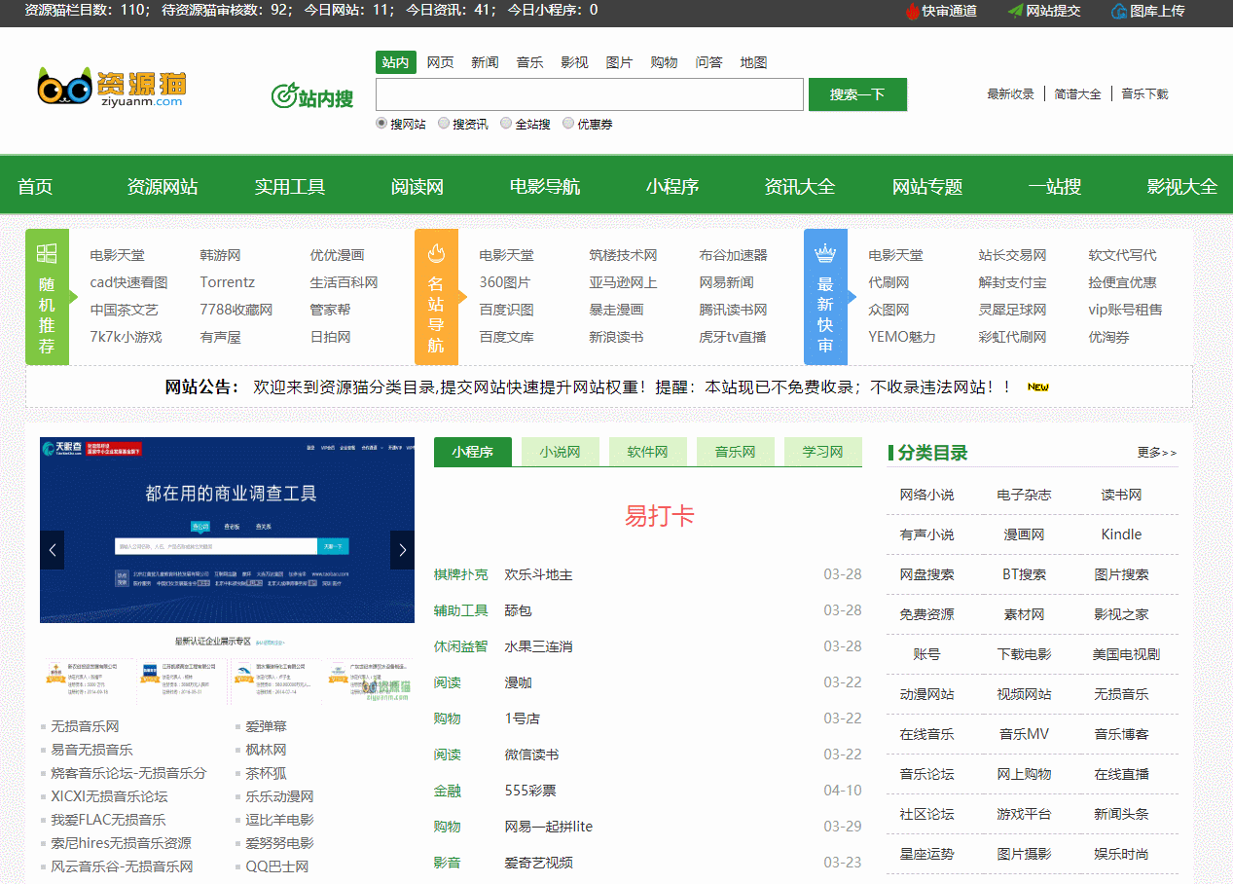Select the 小说网 content tab
1233x884 pixels.
[x=561, y=452]
